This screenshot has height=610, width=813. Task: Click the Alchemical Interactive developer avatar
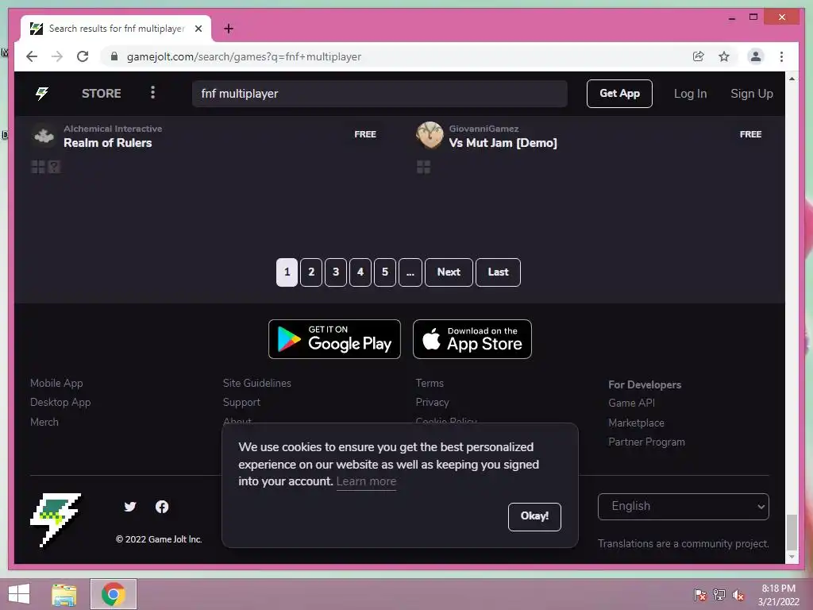[44, 135]
